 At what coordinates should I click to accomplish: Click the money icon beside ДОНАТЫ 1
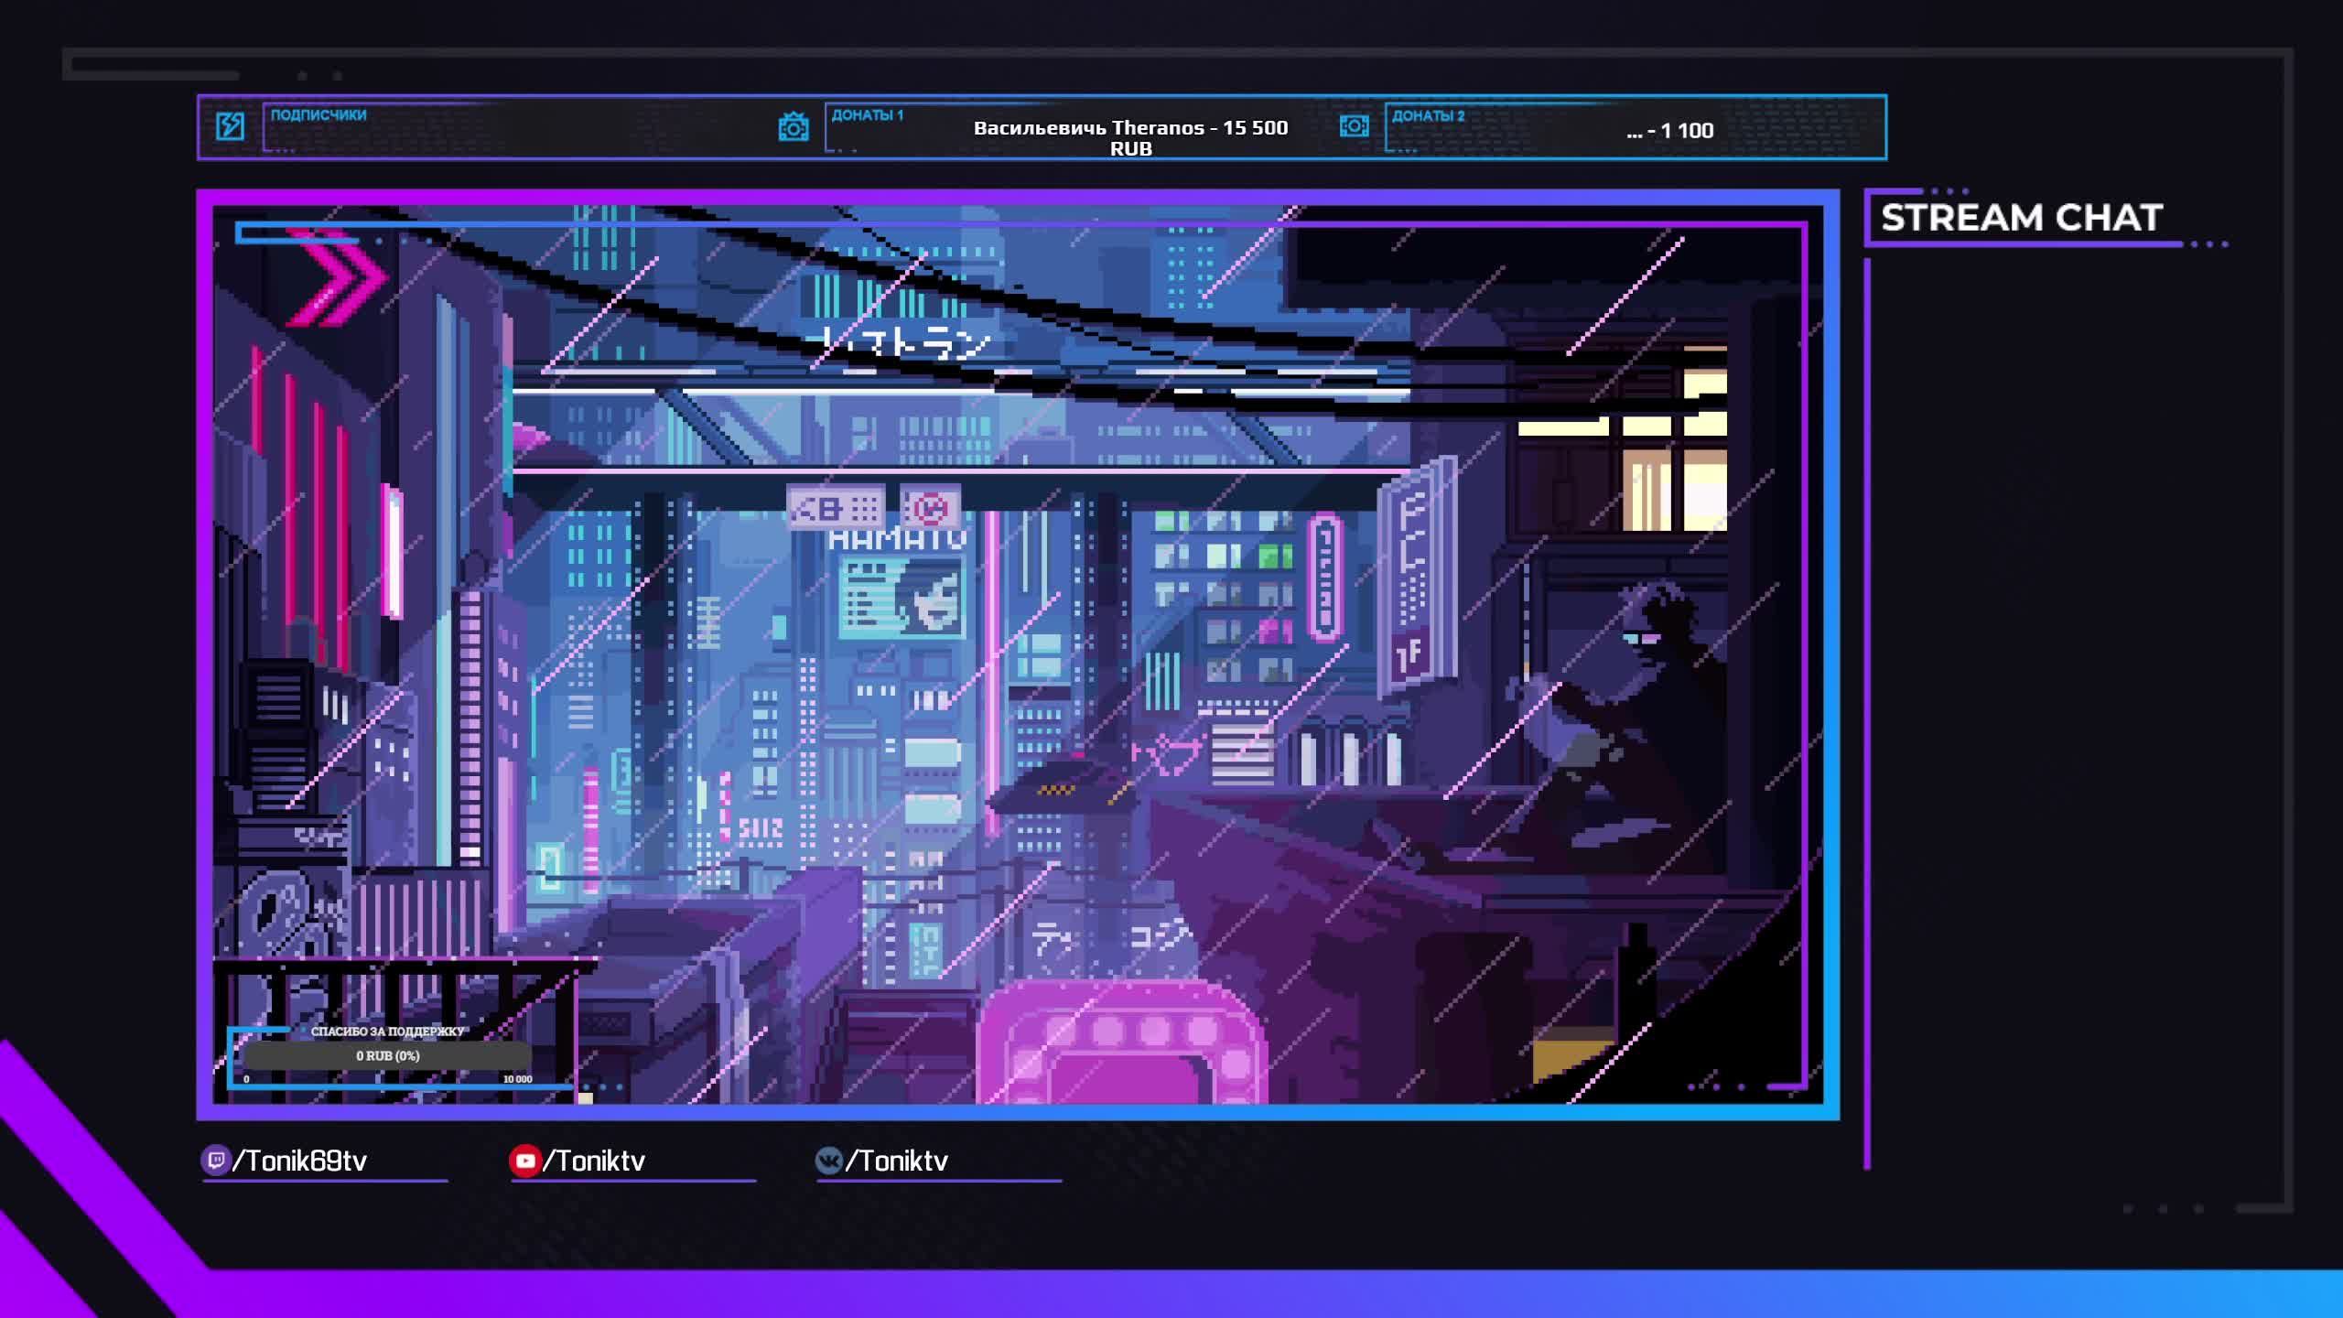click(x=793, y=127)
